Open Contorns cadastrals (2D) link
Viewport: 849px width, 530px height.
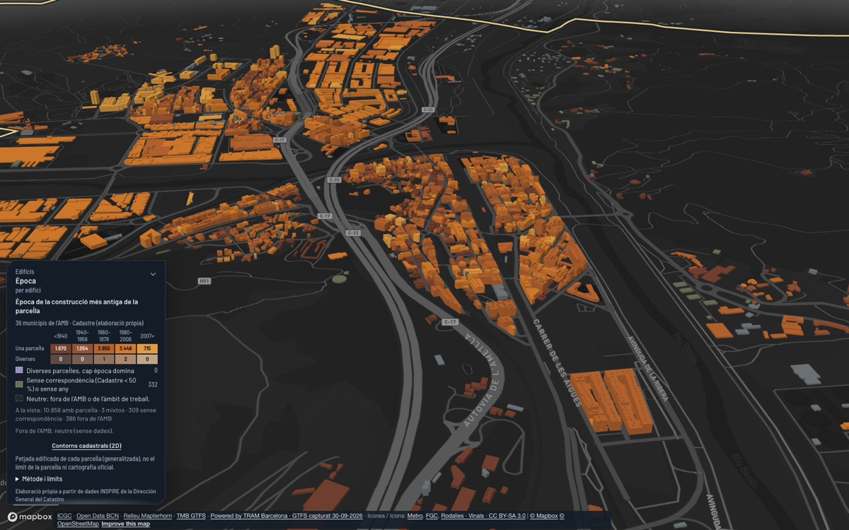tap(86, 446)
